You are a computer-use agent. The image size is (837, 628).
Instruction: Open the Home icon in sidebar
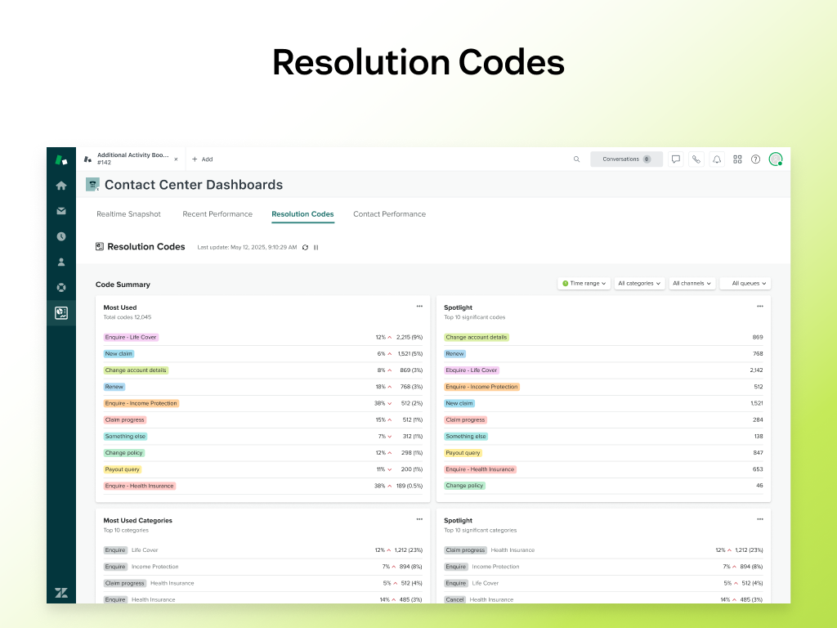tap(61, 186)
